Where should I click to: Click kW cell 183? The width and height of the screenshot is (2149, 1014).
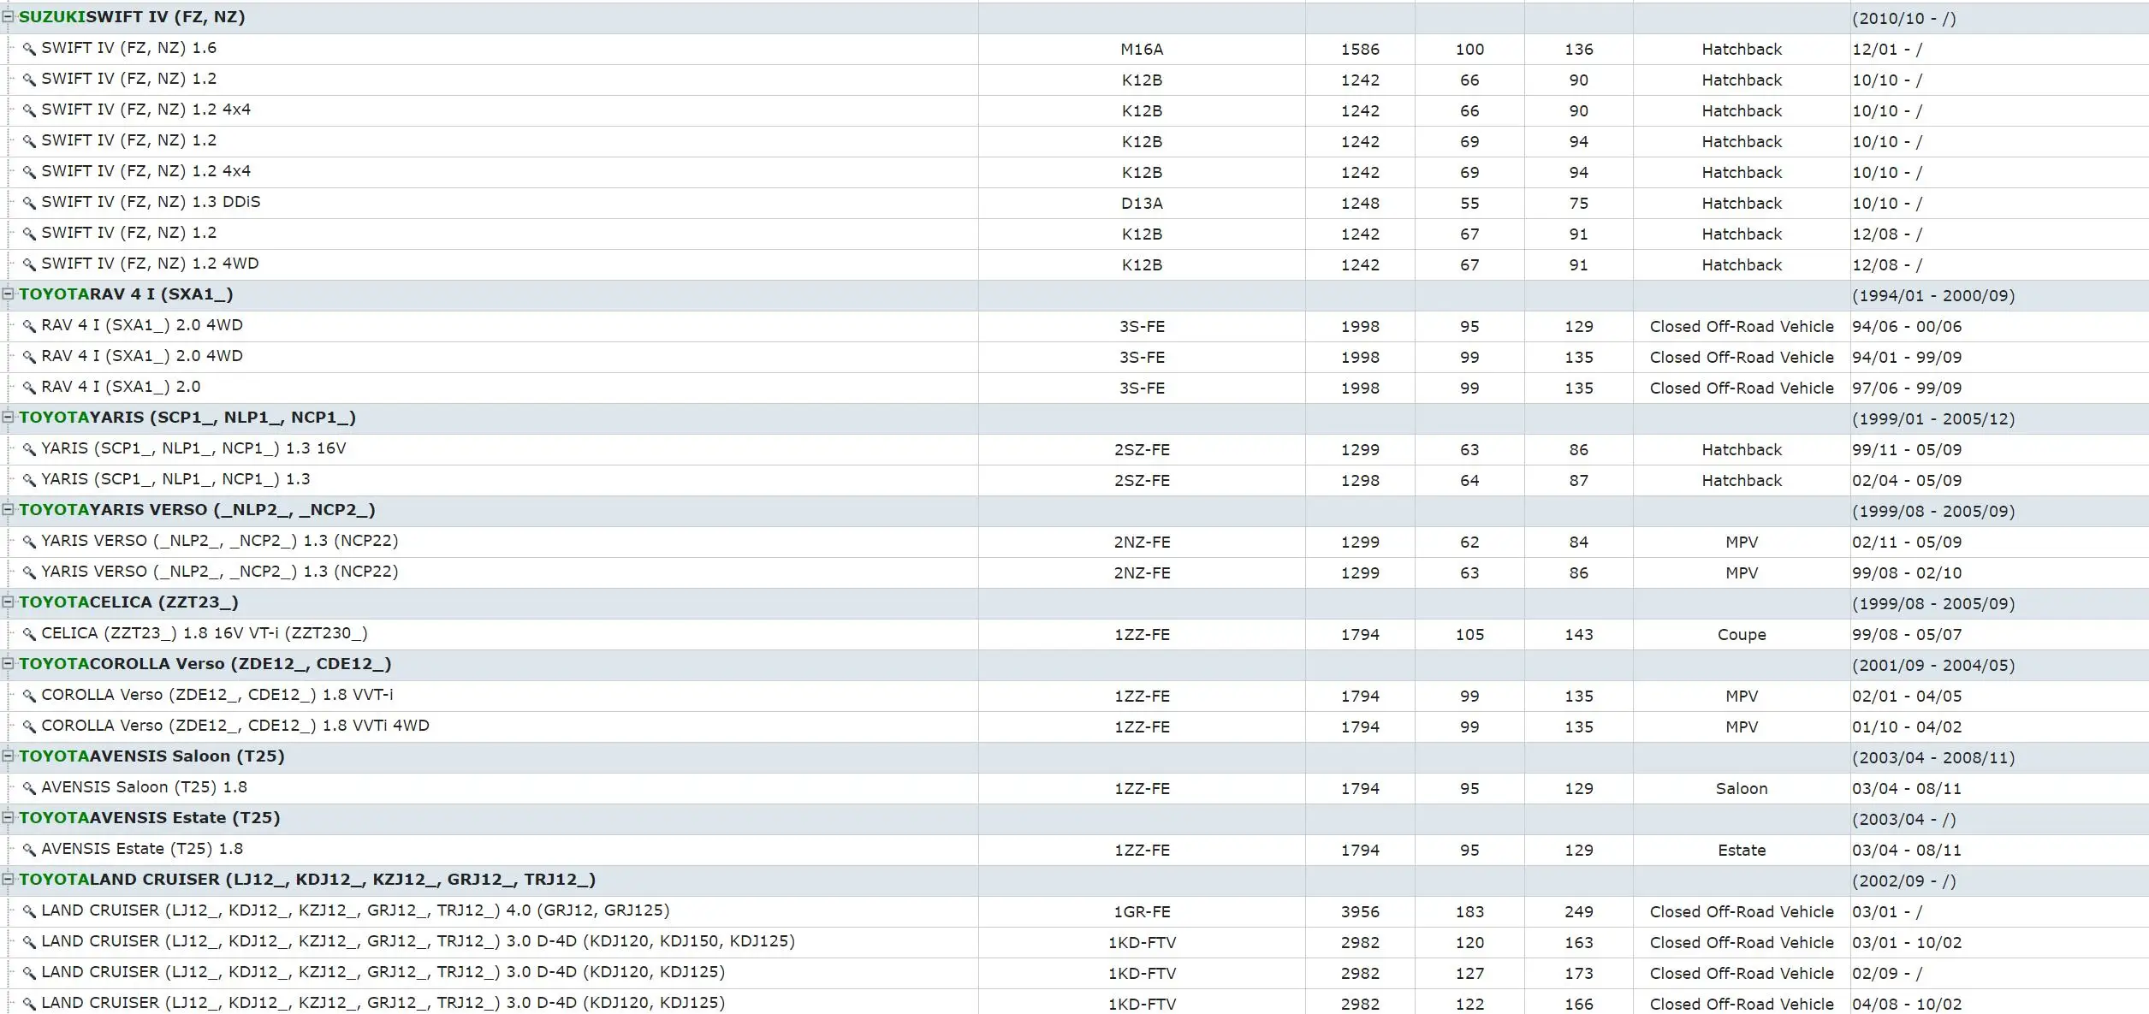point(1469,912)
